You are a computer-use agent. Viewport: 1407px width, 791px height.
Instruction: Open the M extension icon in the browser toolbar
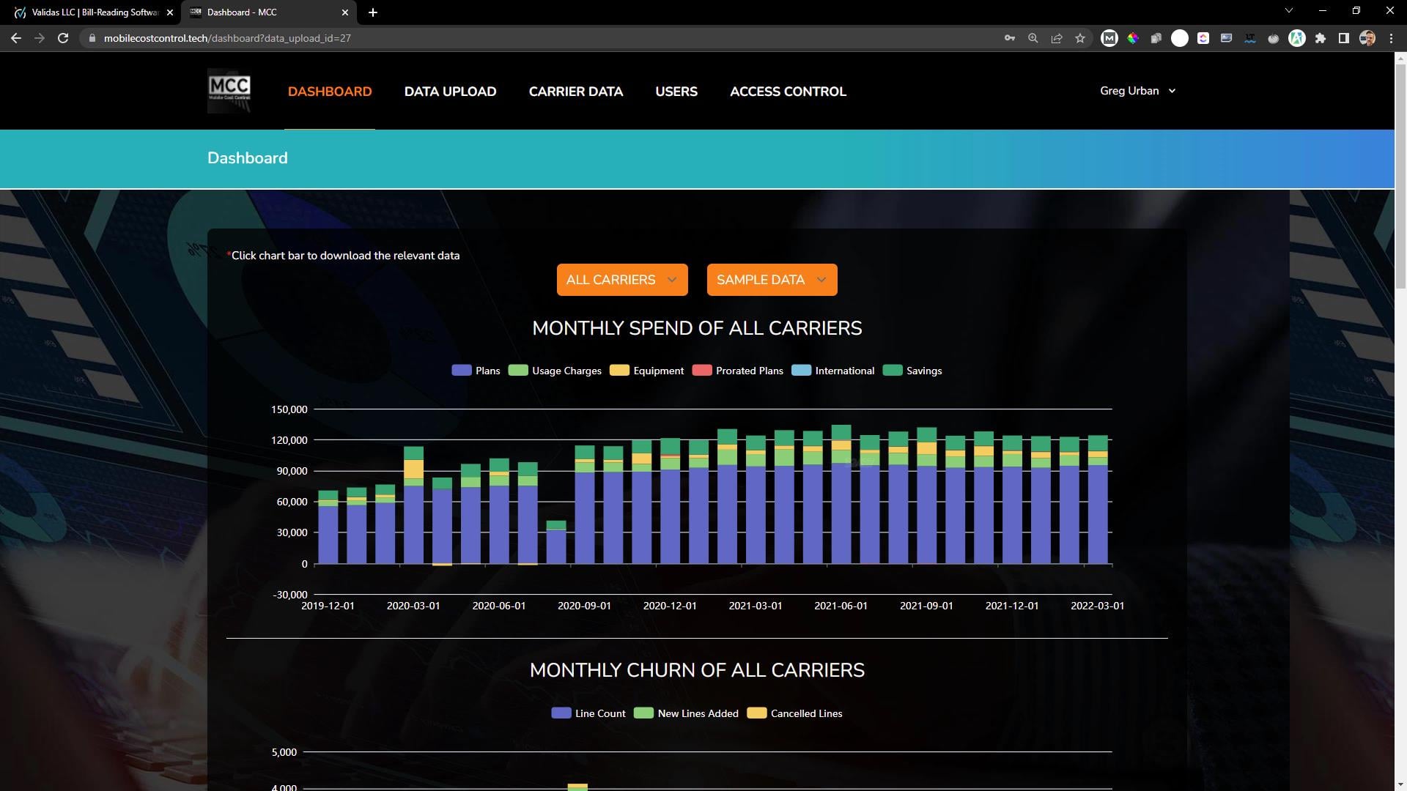[1109, 38]
